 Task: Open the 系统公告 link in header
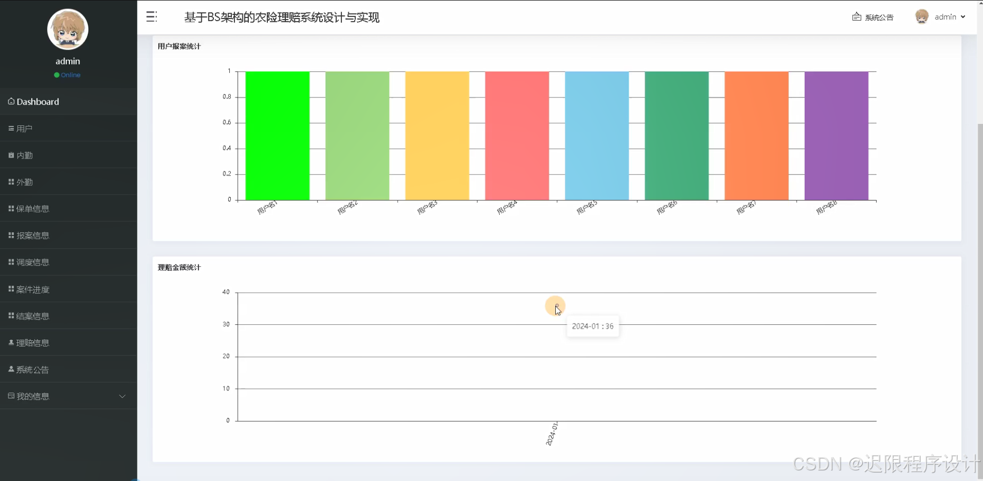[879, 17]
